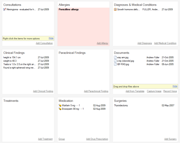Click the IBF-RXG.jpg document icon

point(115,64)
